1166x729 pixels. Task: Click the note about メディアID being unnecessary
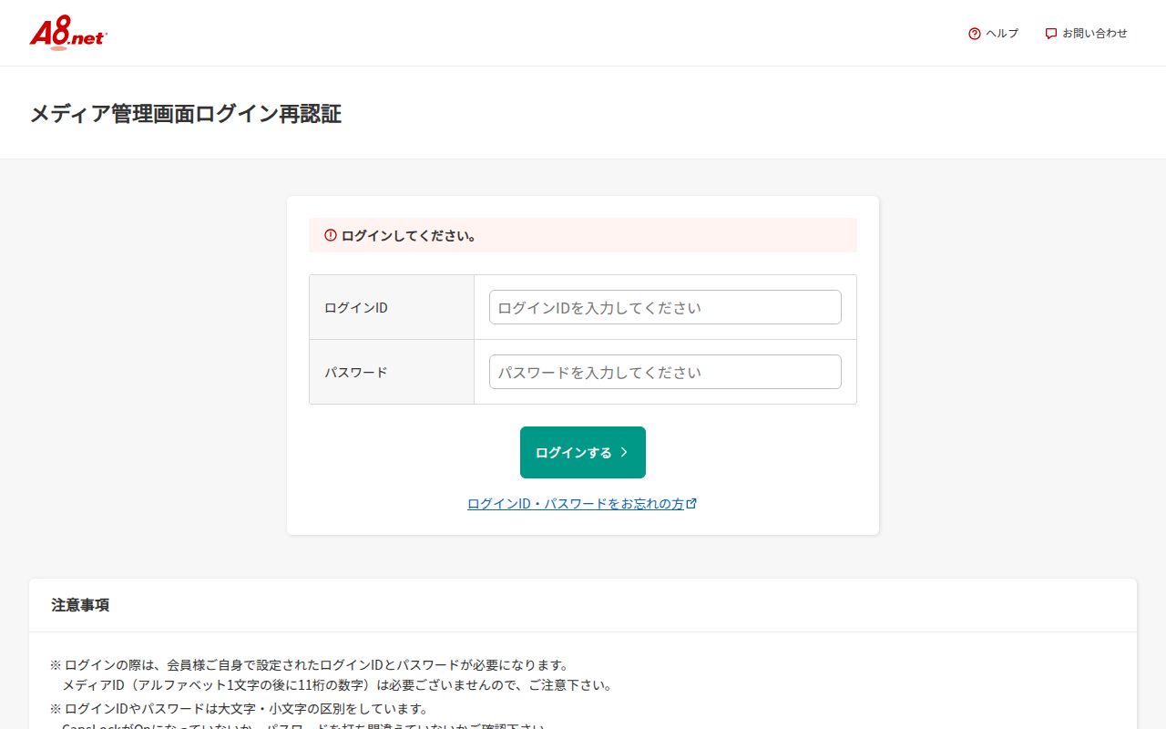click(337, 685)
